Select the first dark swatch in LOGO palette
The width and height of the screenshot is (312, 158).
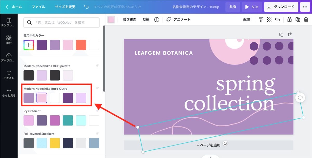coord(29,75)
